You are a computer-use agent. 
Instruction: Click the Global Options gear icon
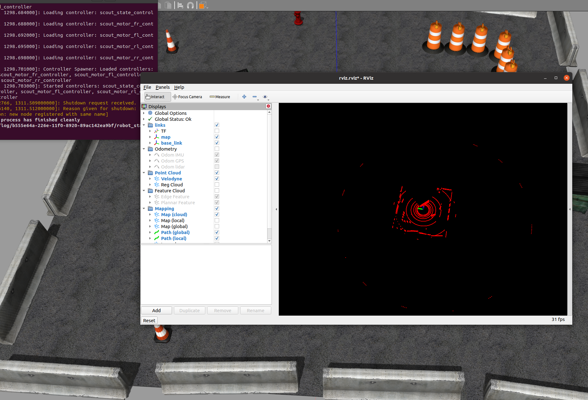click(150, 113)
